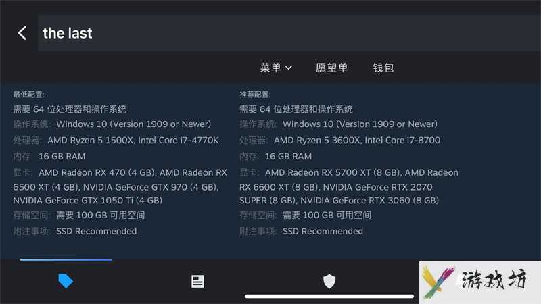Open the Steam Guard shield icon
Screen dimensions: 541x304
329,281
